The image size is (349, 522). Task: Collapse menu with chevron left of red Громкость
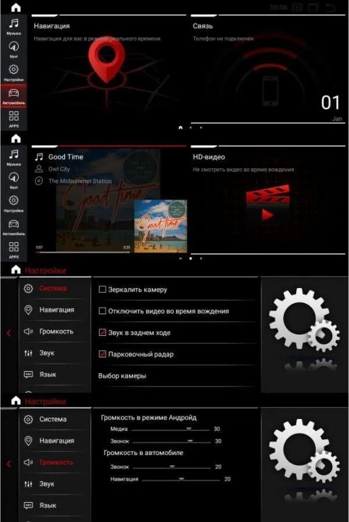(x=9, y=464)
